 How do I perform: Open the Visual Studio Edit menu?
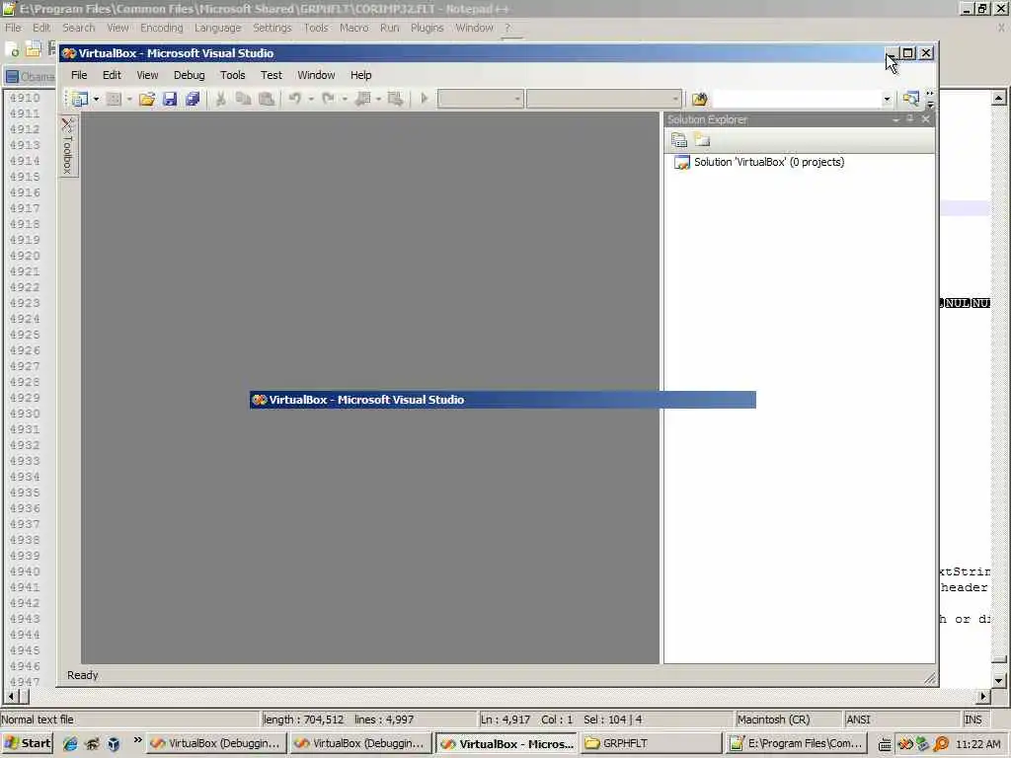click(112, 75)
